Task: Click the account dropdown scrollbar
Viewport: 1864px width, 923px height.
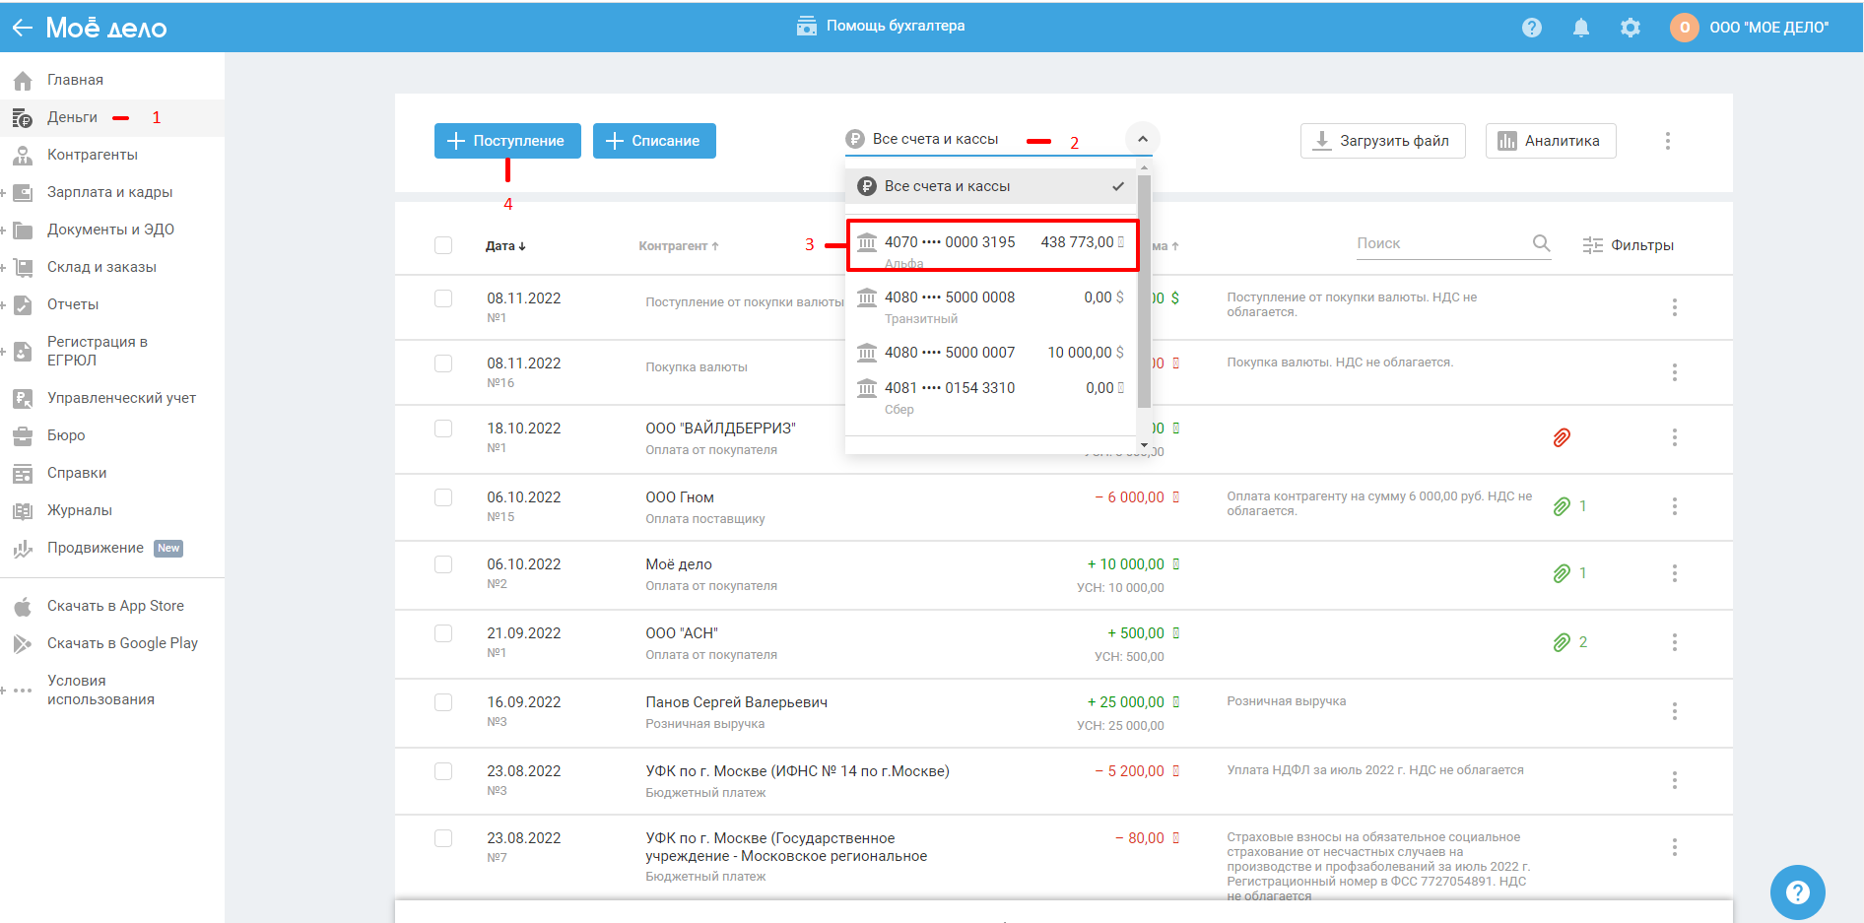Action: (1144, 292)
